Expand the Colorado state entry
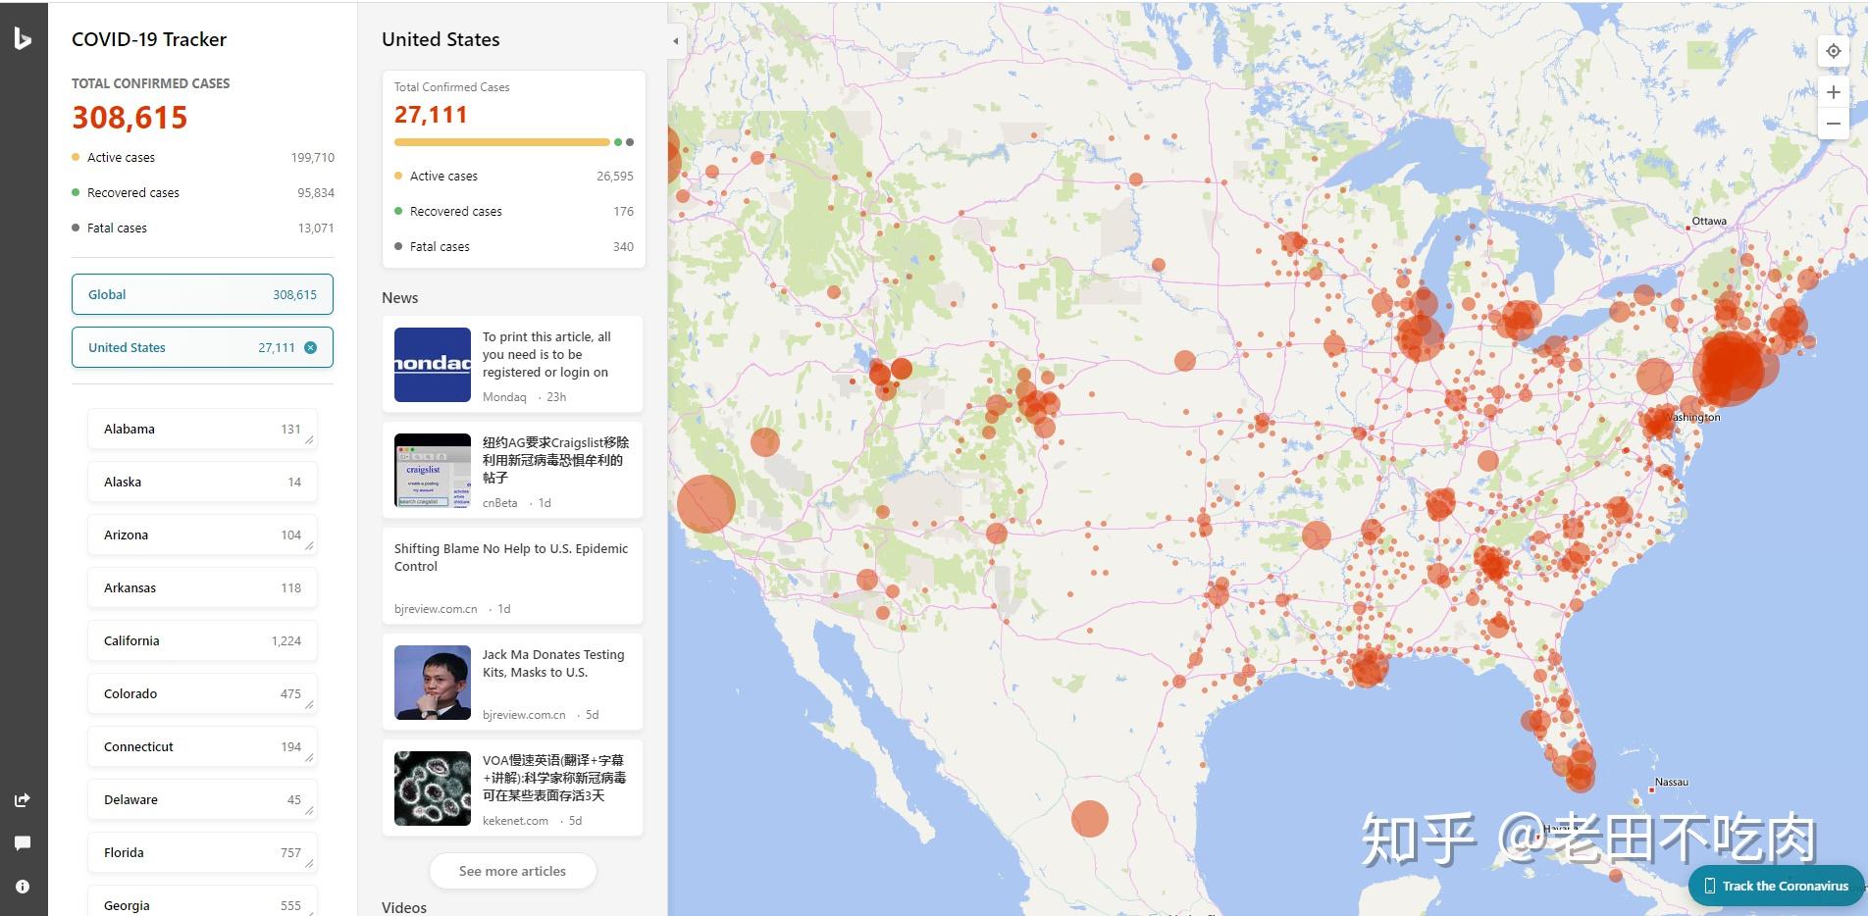This screenshot has width=1868, height=916. click(202, 693)
